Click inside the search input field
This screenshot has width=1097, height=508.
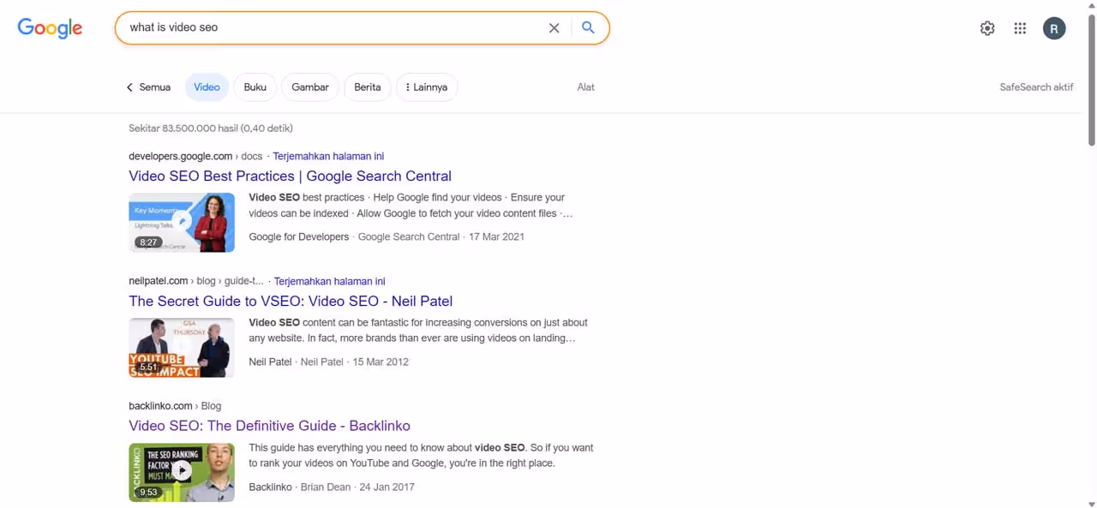343,27
